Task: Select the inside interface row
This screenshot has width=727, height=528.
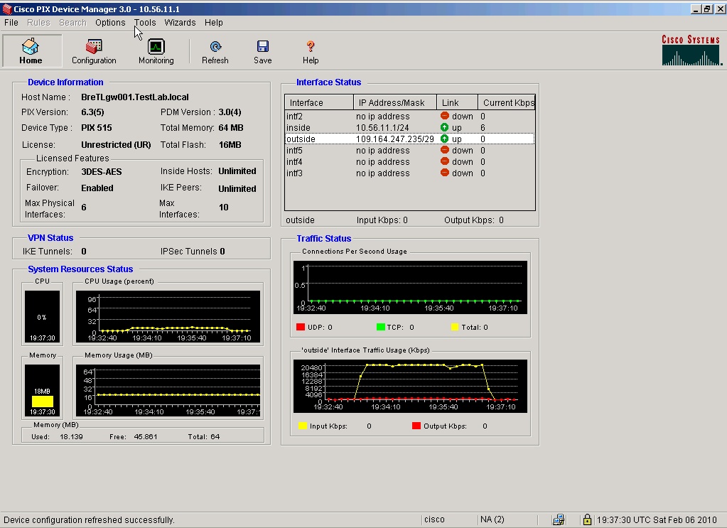Action: [x=409, y=128]
